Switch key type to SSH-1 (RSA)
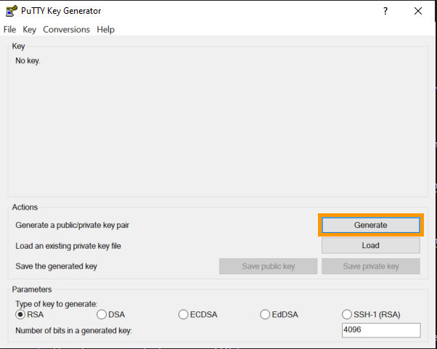The image size is (437, 349). (x=347, y=314)
